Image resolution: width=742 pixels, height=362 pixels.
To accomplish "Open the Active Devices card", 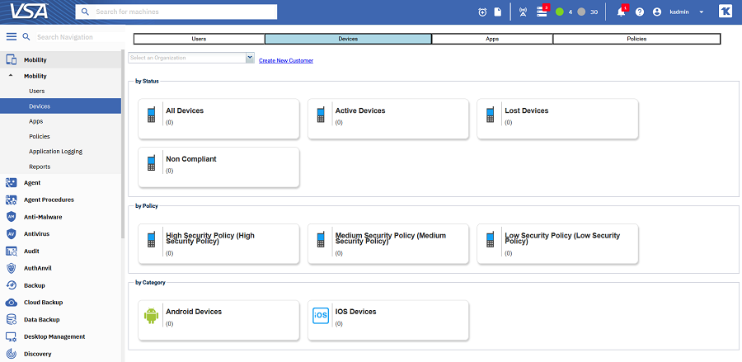I will tap(388, 119).
